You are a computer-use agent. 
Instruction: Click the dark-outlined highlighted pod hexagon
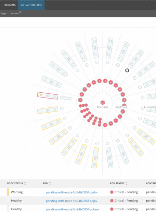pos(127,70)
